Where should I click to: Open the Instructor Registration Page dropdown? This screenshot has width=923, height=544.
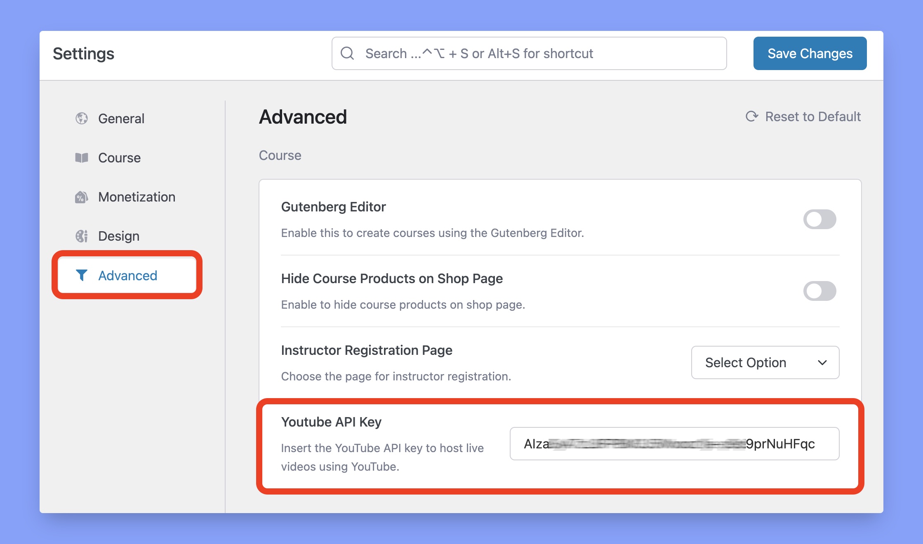[766, 362]
